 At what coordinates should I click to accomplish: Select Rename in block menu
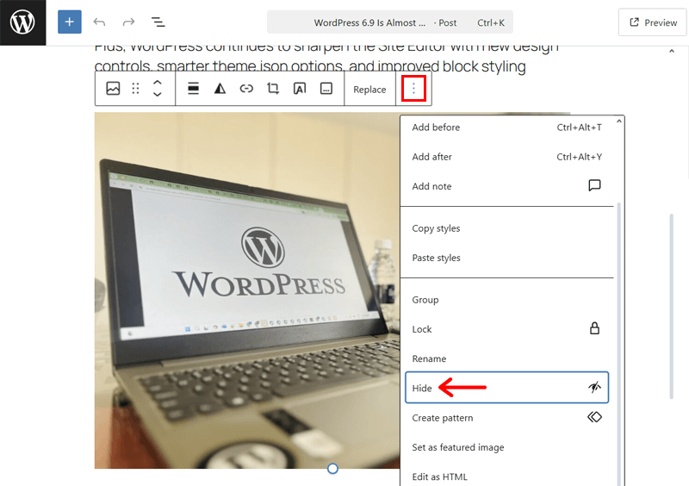pyautogui.click(x=506, y=358)
